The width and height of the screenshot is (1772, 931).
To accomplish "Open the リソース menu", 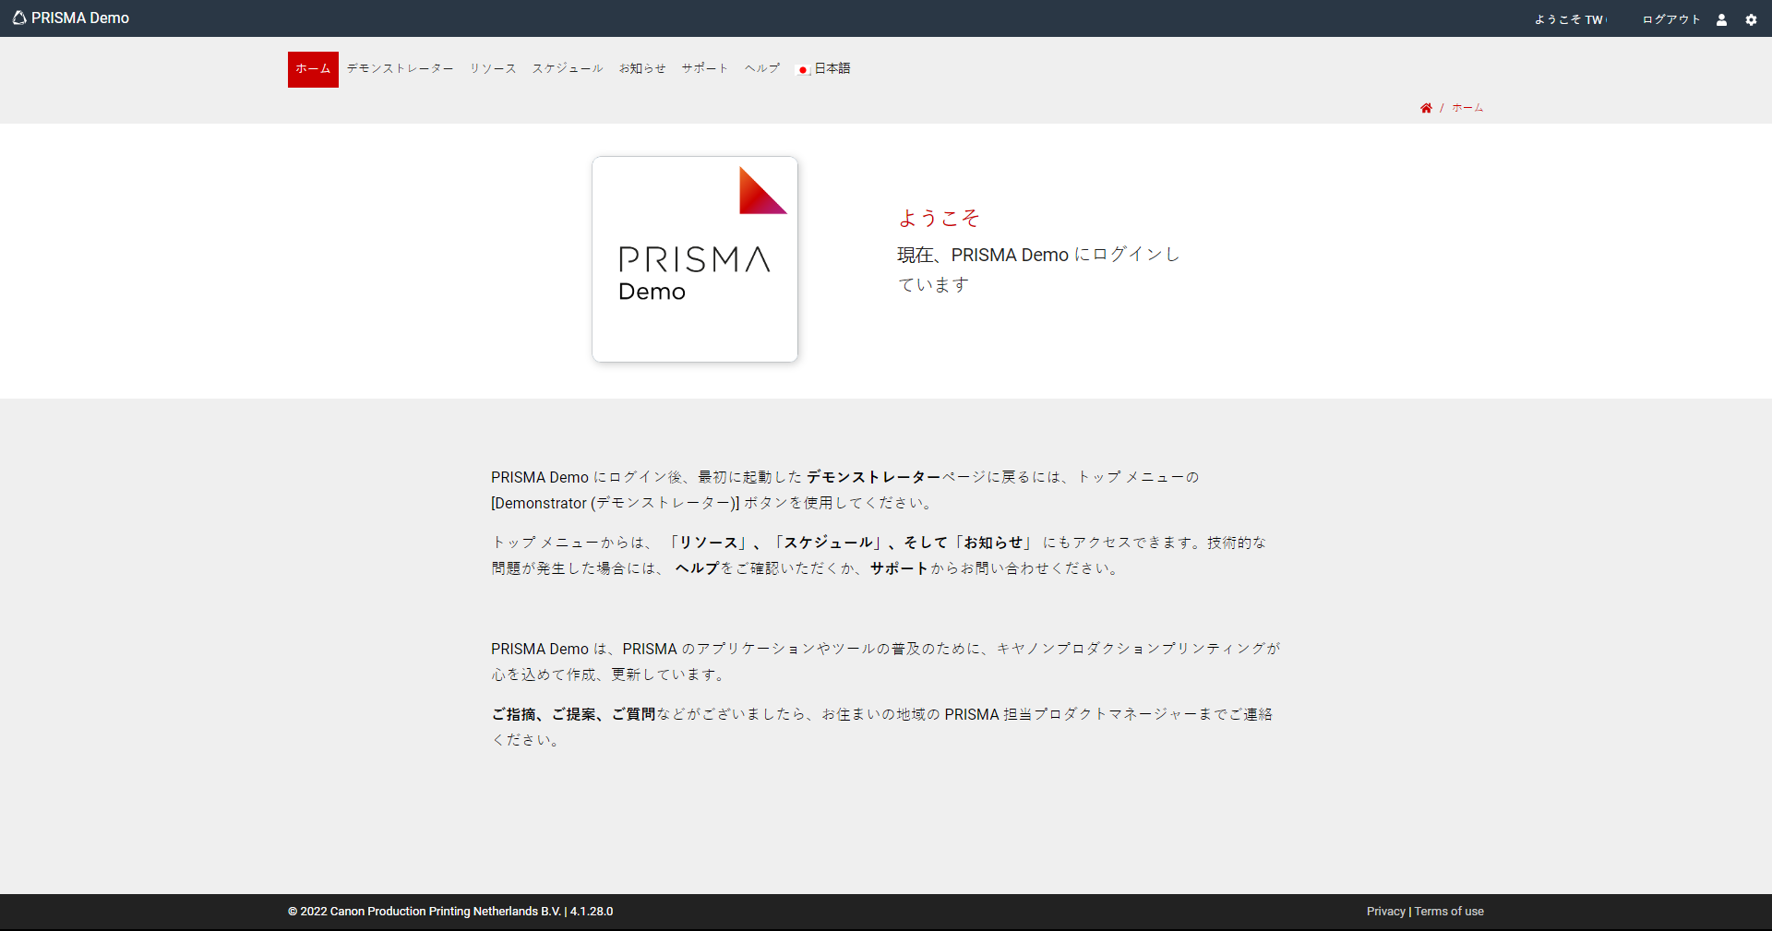I will [x=493, y=69].
